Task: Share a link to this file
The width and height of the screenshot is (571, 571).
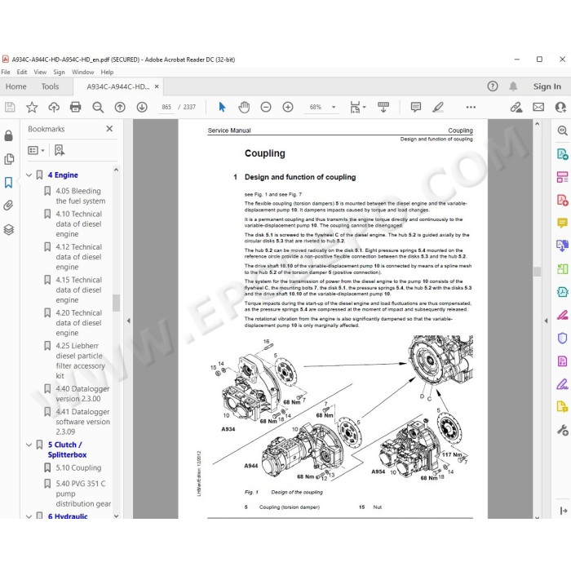Action: (x=516, y=107)
